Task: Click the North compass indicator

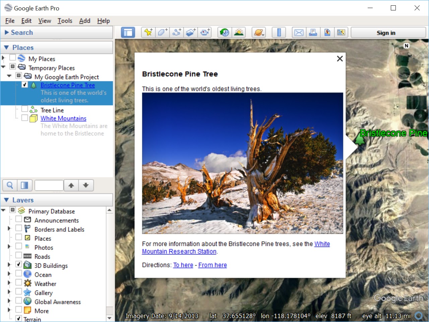Action: (407, 46)
